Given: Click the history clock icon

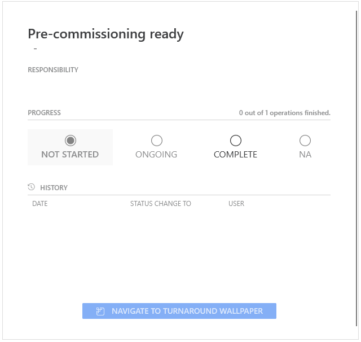Looking at the screenshot, I should click(x=31, y=187).
